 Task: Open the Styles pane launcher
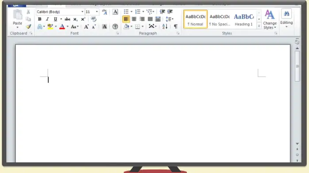tap(276, 34)
